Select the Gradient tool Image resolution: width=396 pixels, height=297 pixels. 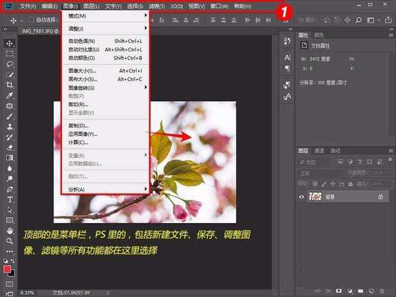tap(10, 158)
